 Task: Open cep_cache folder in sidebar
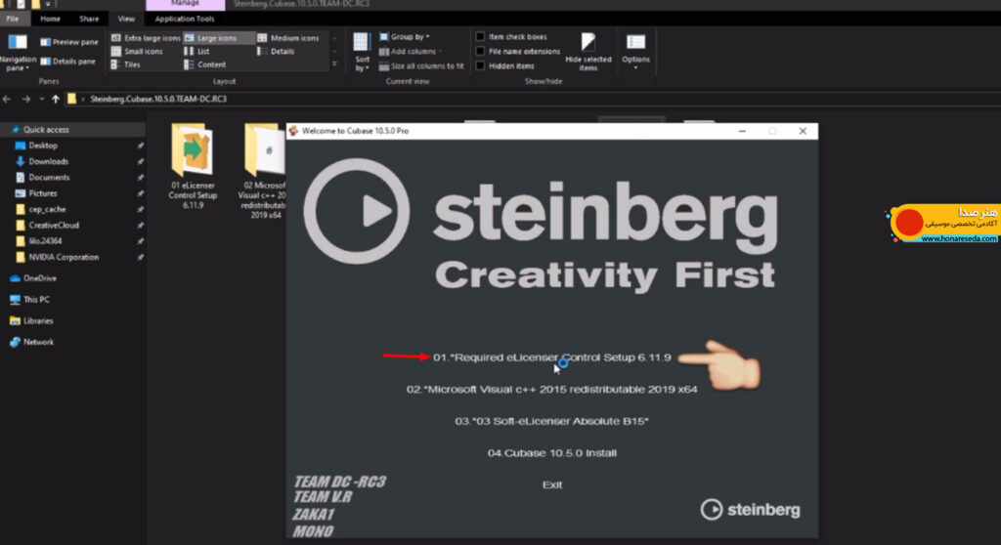pos(47,209)
